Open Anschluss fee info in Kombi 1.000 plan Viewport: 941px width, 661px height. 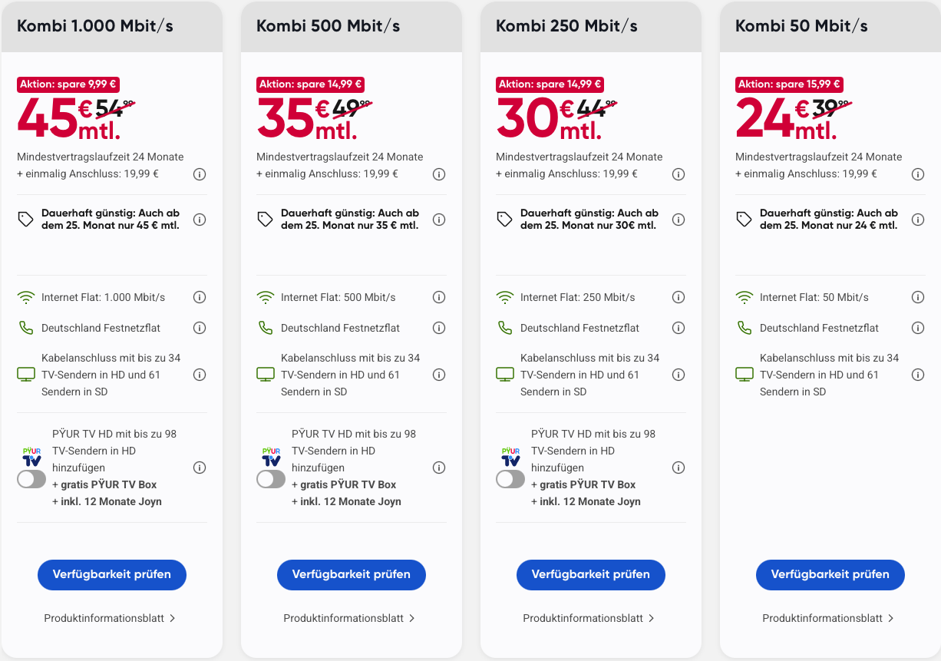[200, 174]
